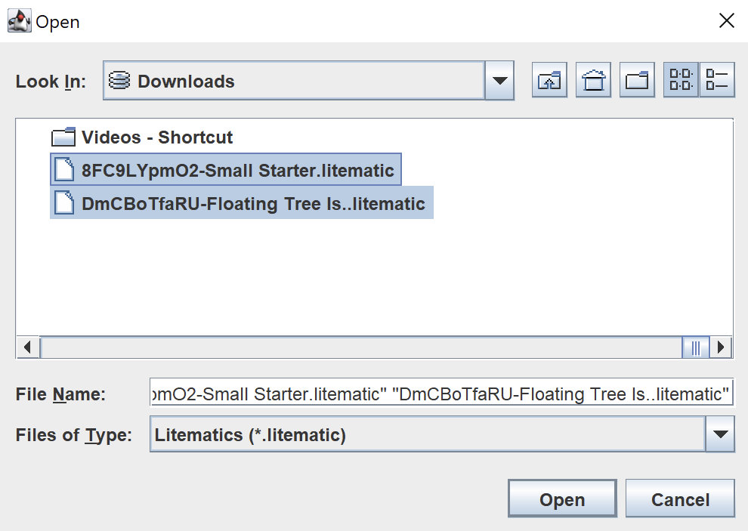Click the scrollbar left arrow

pos(28,347)
